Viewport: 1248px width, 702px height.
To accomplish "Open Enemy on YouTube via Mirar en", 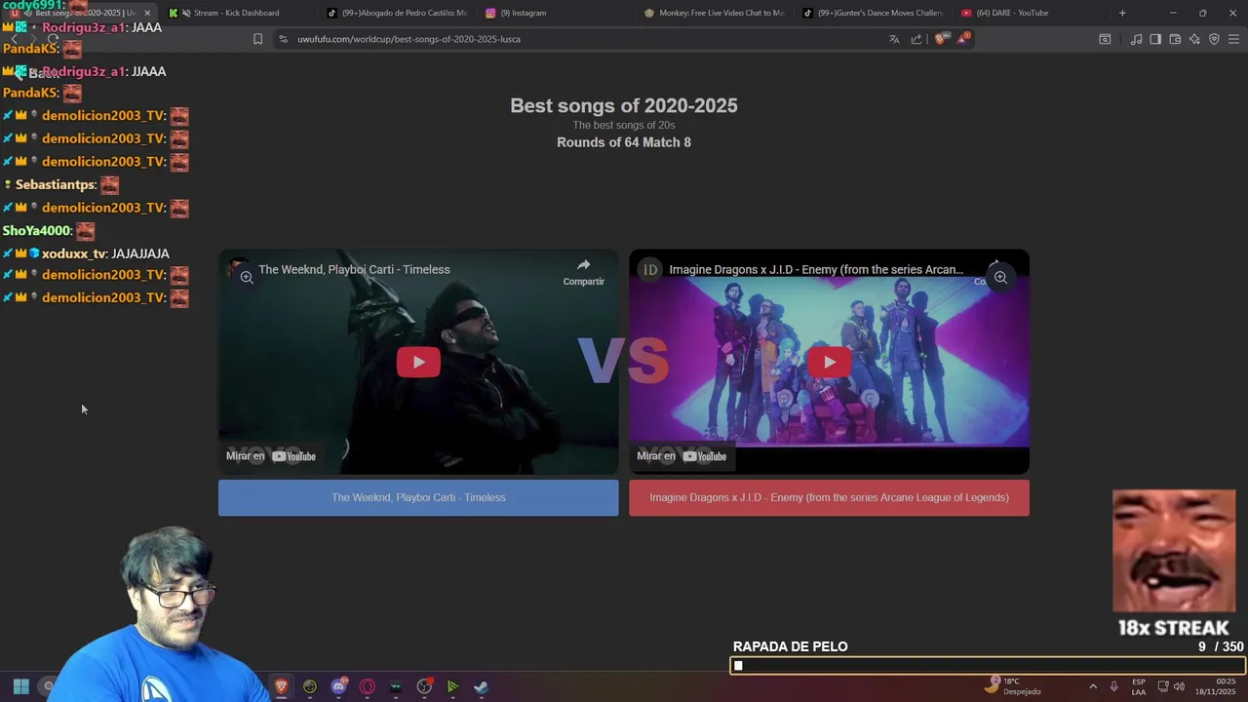I will click(682, 455).
